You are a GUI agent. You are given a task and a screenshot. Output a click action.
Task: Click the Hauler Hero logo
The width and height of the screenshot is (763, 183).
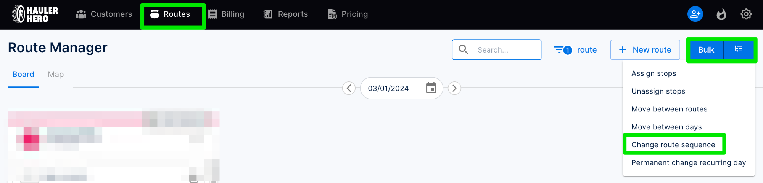click(35, 14)
